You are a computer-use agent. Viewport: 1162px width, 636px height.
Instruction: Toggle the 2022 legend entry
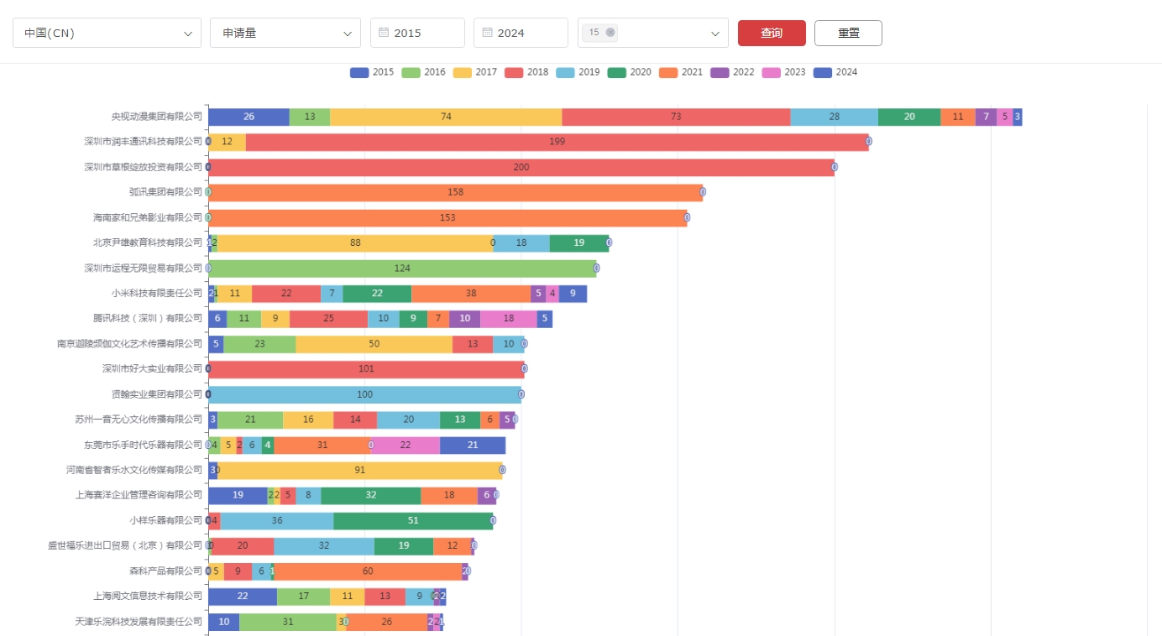pyautogui.click(x=732, y=72)
